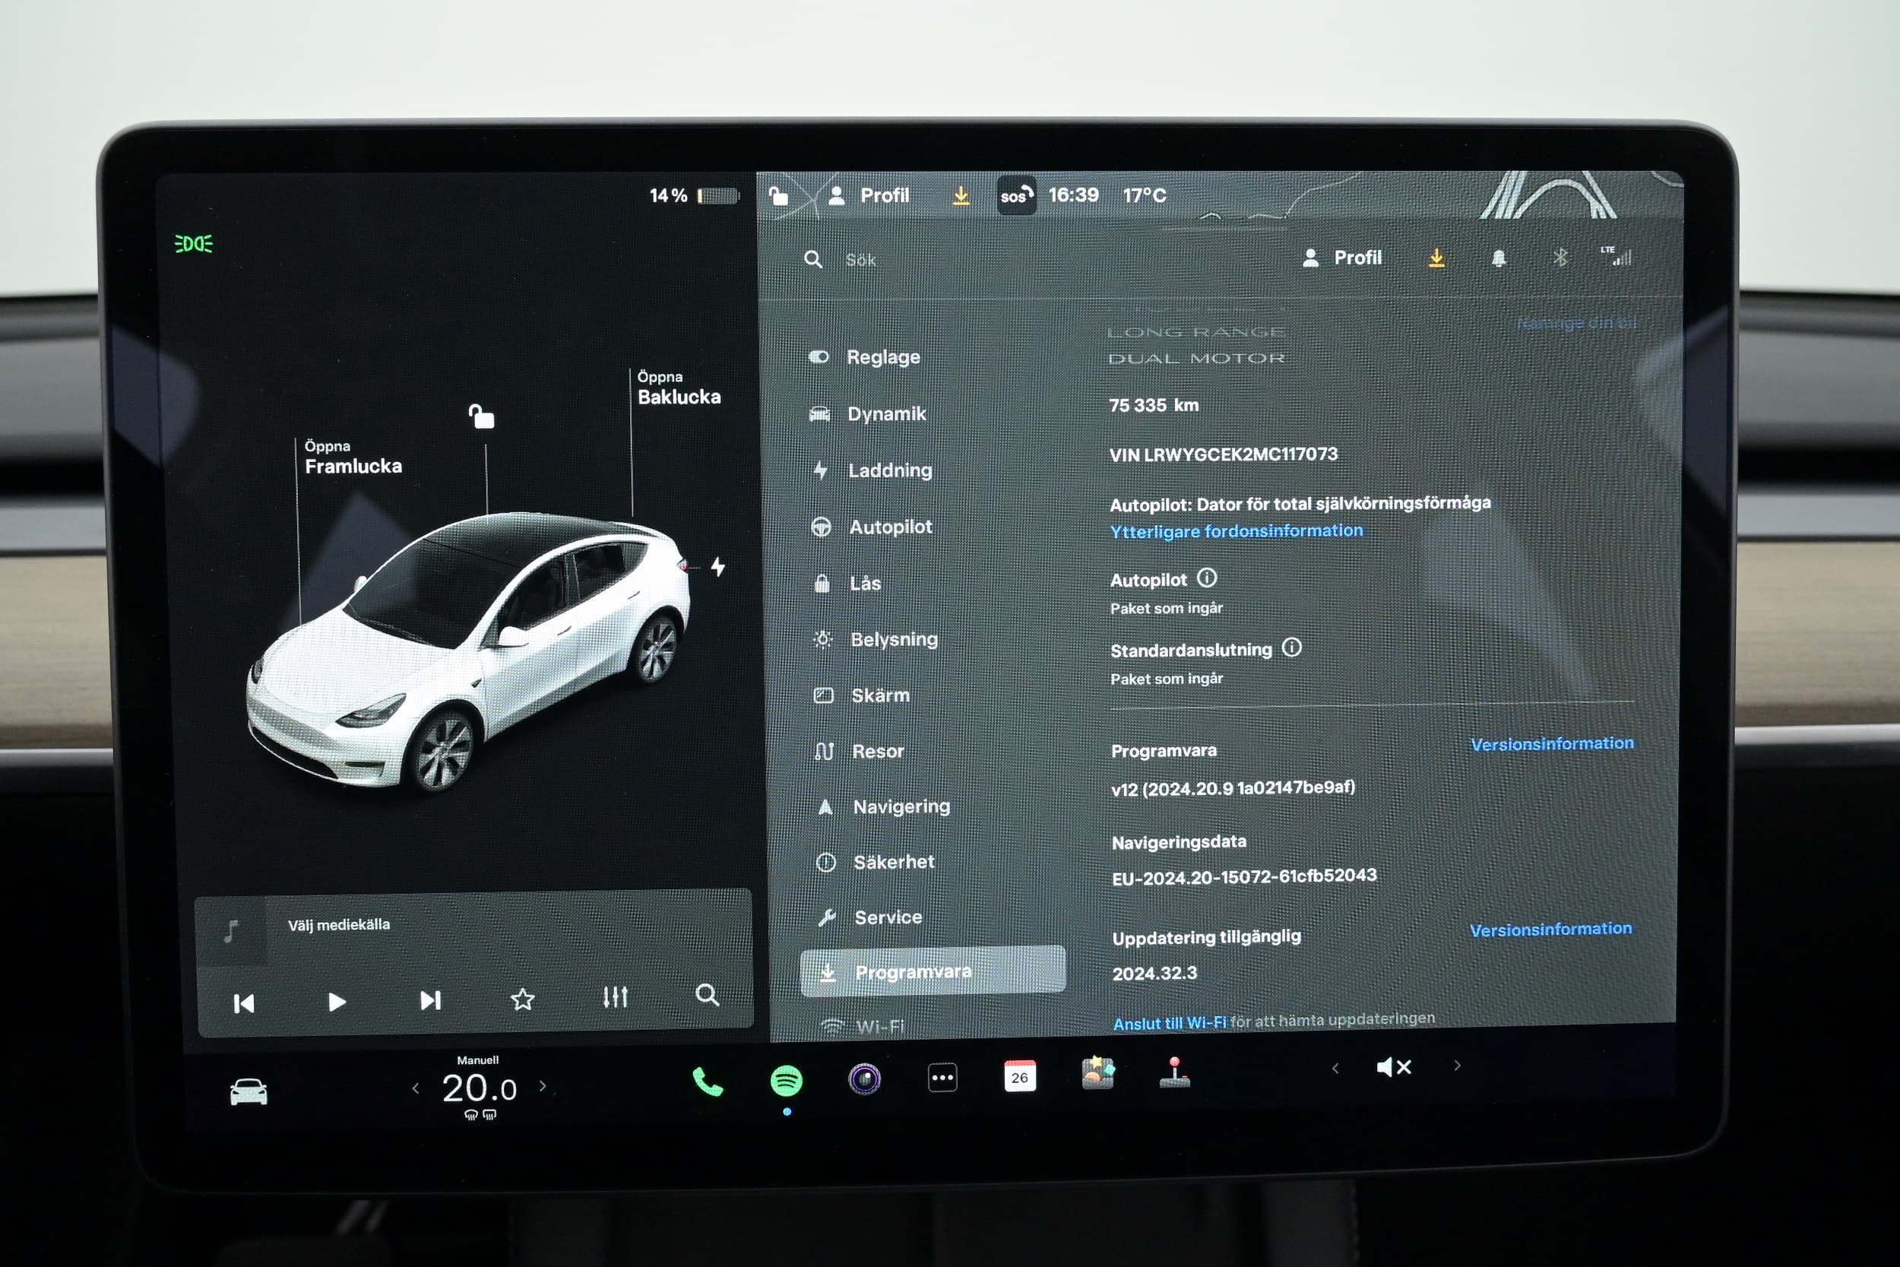The height and width of the screenshot is (1267, 1900).
Task: Tap the yellow download icon in settings header
Action: tap(1436, 258)
